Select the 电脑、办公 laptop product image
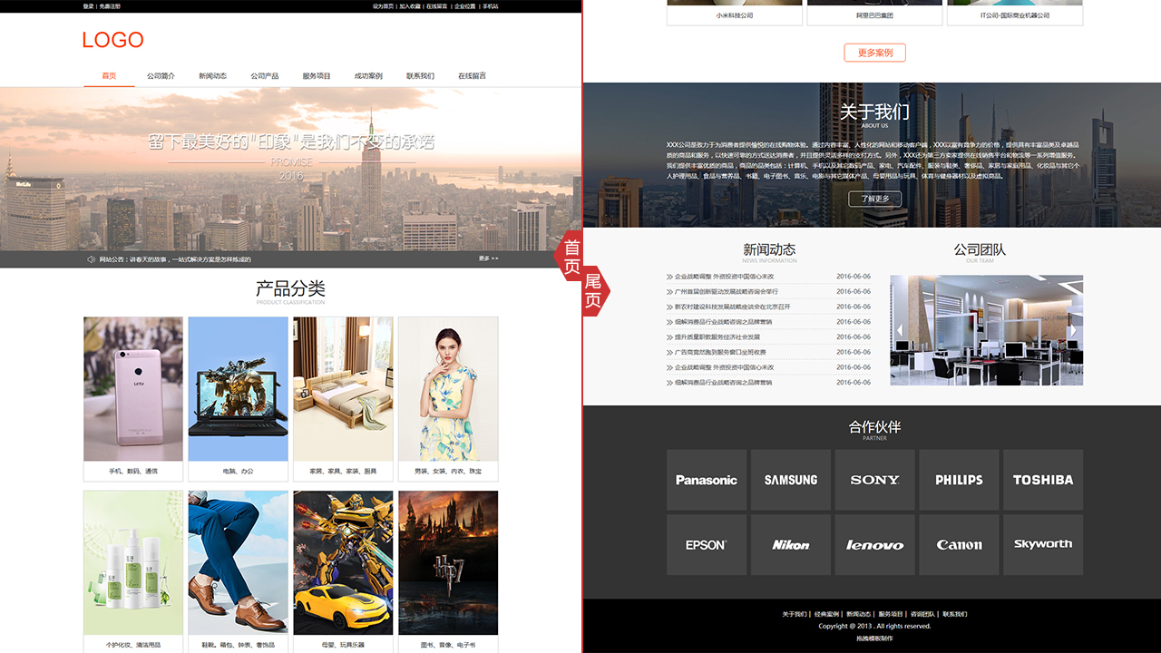1161x653 pixels. (x=238, y=389)
